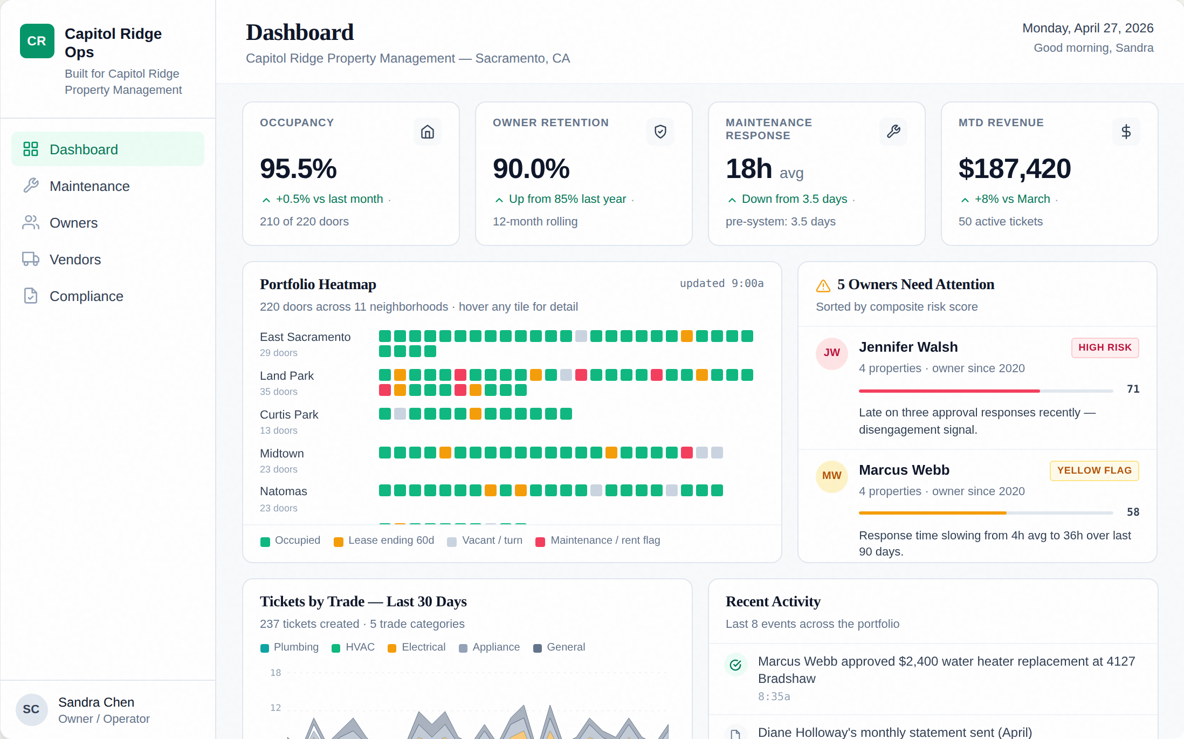Image resolution: width=1184 pixels, height=739 pixels.
Task: Select the Dashboard item in the navigation
Action: tap(84, 149)
